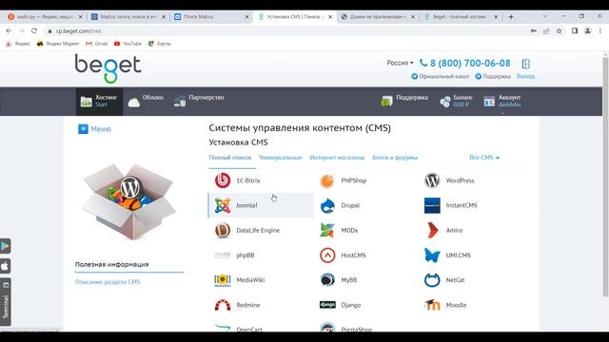Select the 1C-Bitrix CMS icon
This screenshot has height=342, width=609.
coord(223,180)
